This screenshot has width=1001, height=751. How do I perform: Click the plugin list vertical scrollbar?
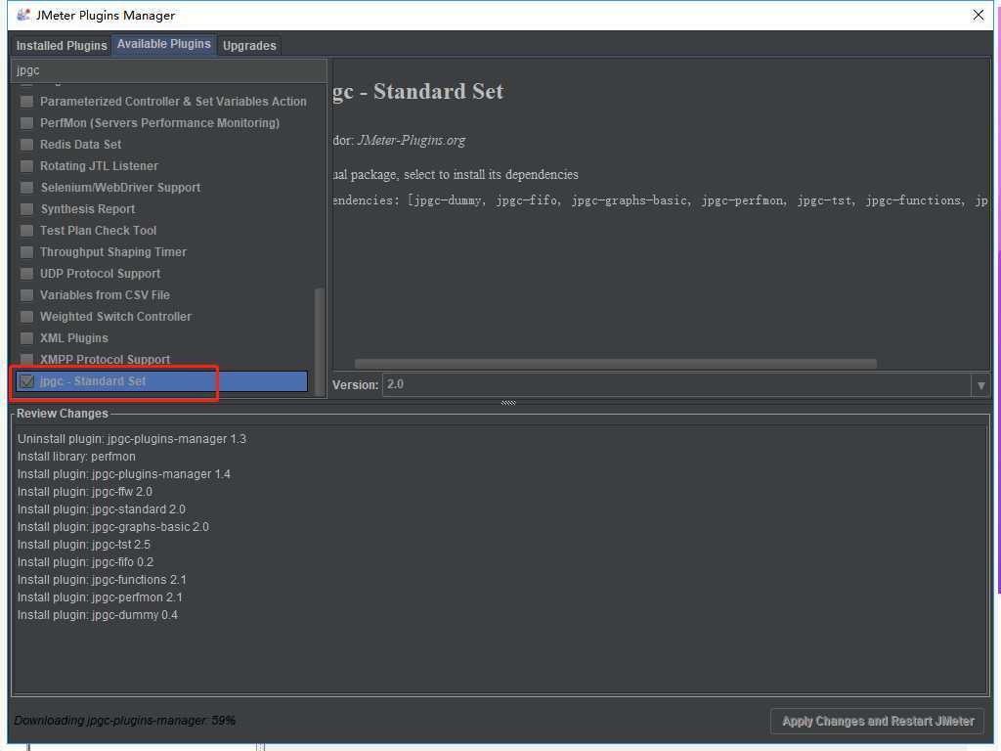[x=320, y=341]
